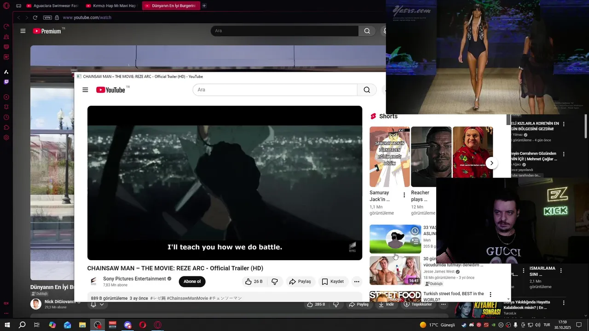Open Windows taskbar search
589x331 pixels.
pyautogui.click(x=22, y=325)
